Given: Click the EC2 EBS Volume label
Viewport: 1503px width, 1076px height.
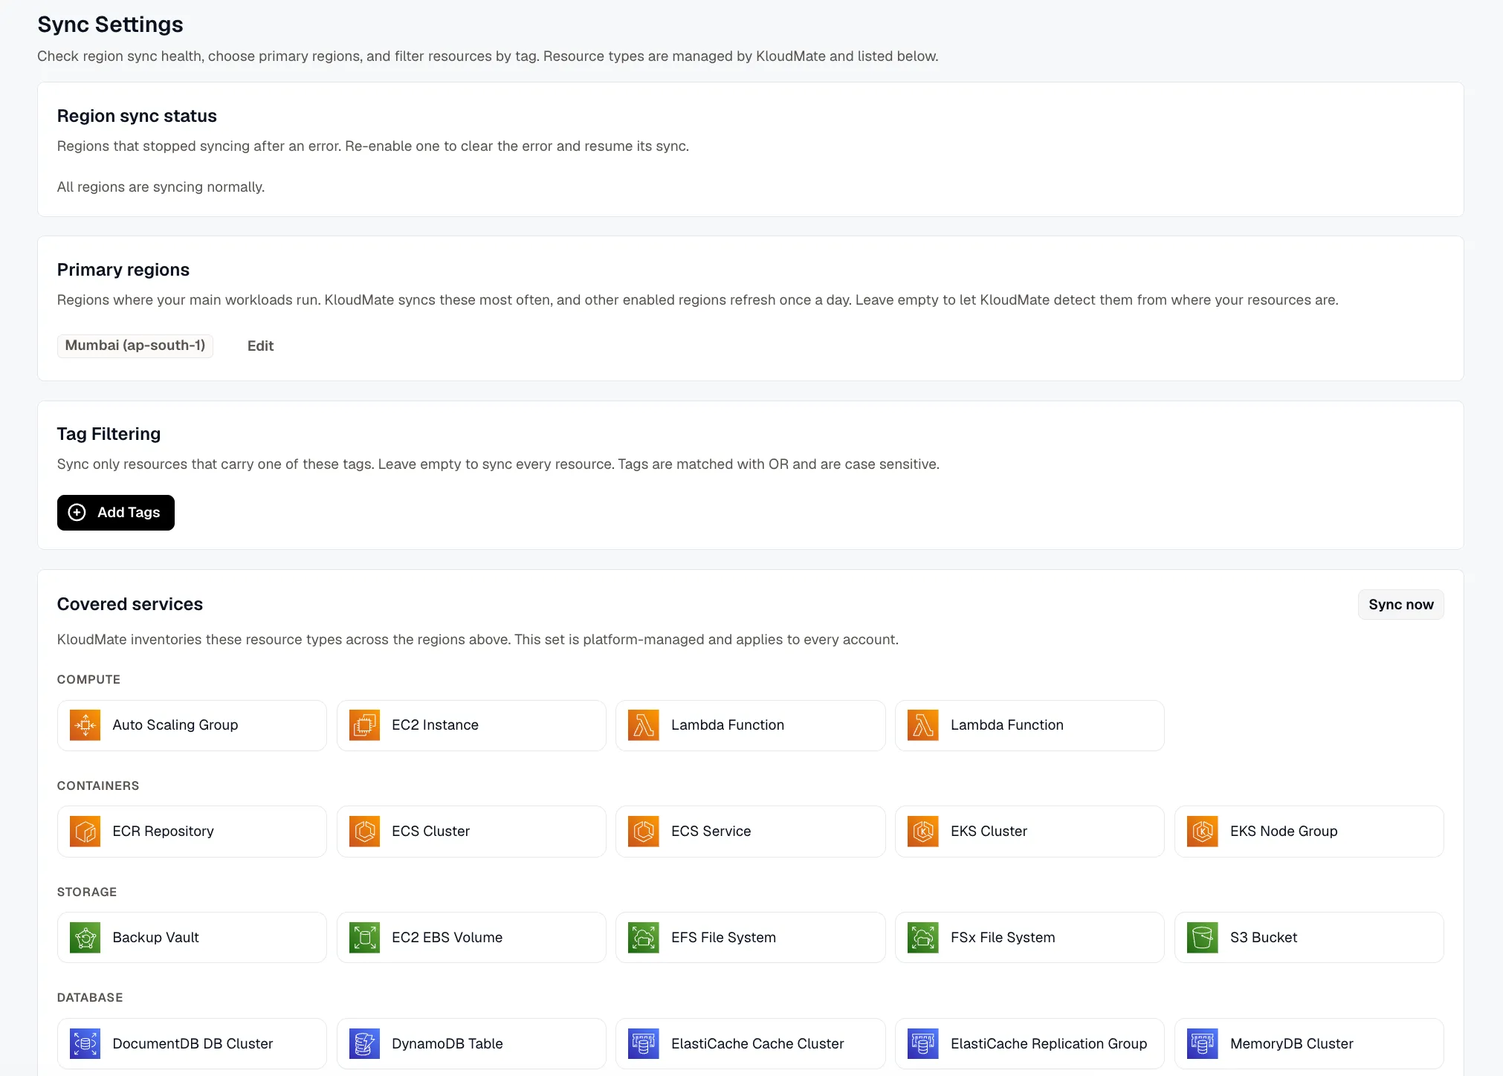Looking at the screenshot, I should click(447, 938).
